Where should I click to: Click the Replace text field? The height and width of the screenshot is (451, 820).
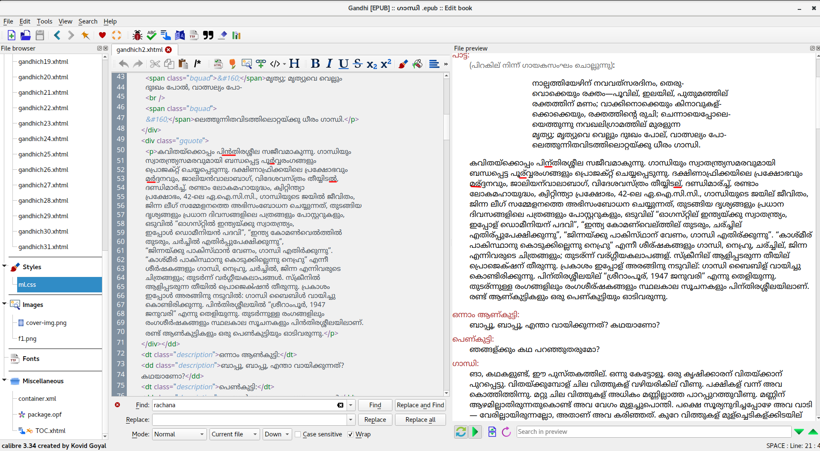pyautogui.click(x=249, y=420)
